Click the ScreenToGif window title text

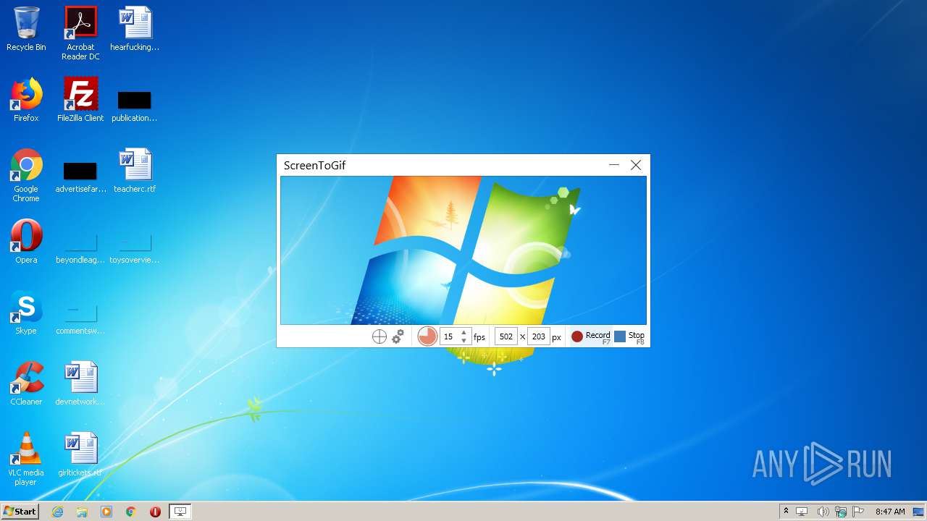click(314, 166)
